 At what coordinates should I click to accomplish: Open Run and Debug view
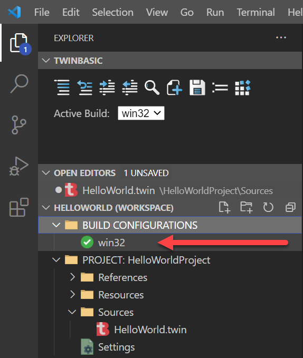(18, 166)
